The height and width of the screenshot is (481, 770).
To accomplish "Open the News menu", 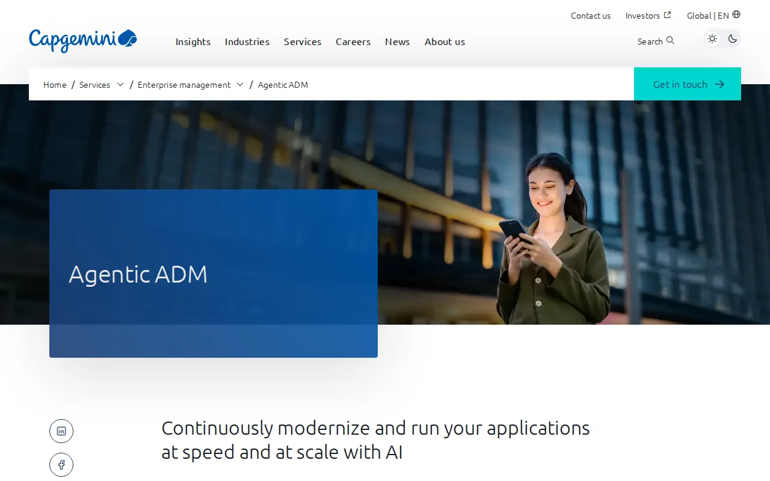I will pos(398,41).
